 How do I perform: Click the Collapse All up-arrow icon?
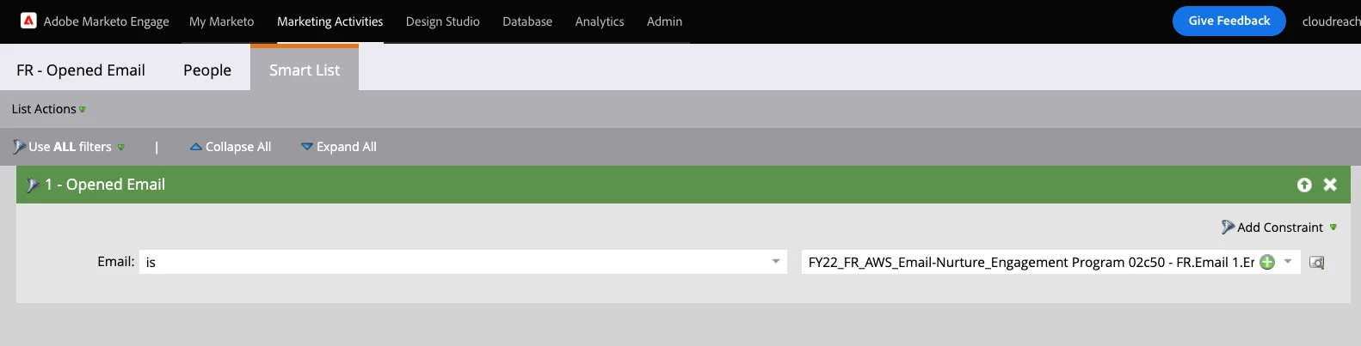tap(196, 147)
